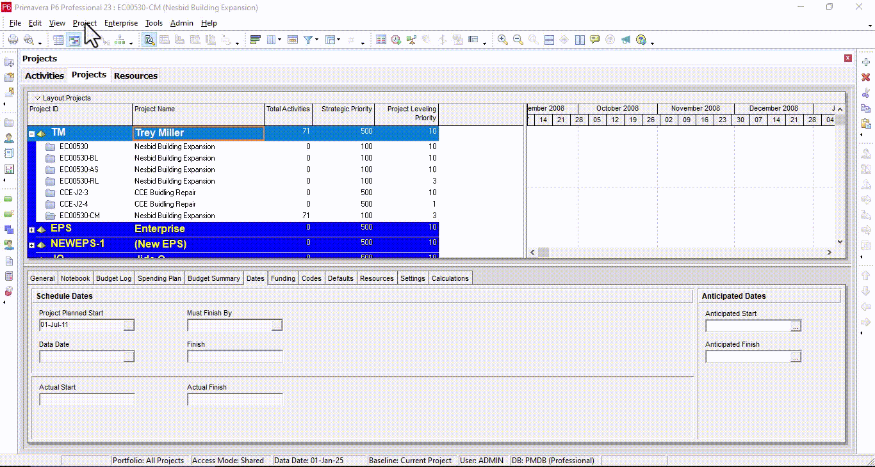The width and height of the screenshot is (875, 467).
Task: Open the File menu
Action: [x=15, y=23]
